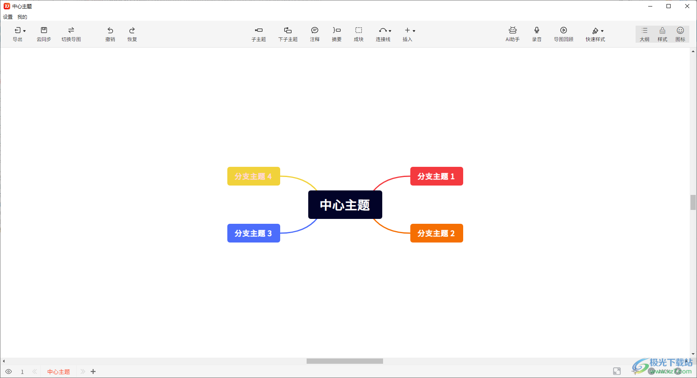
Task: Click the Quick Style (快速样式) brush
Action: coord(595,31)
